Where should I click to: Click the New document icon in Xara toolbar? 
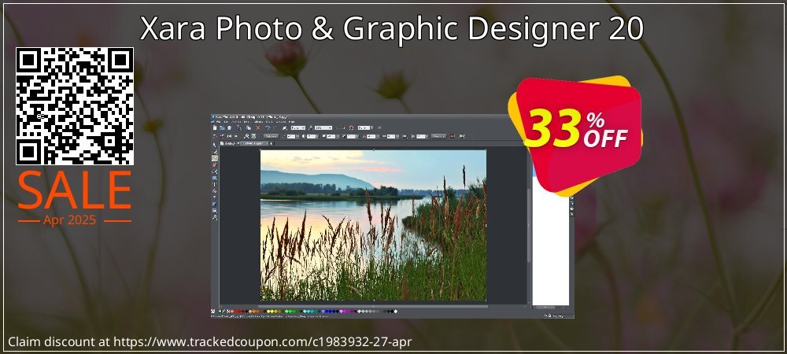(x=215, y=128)
